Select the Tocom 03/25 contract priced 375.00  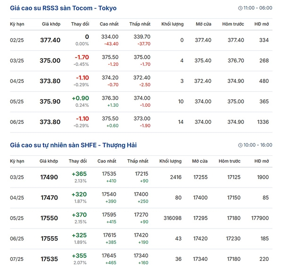[141, 61]
